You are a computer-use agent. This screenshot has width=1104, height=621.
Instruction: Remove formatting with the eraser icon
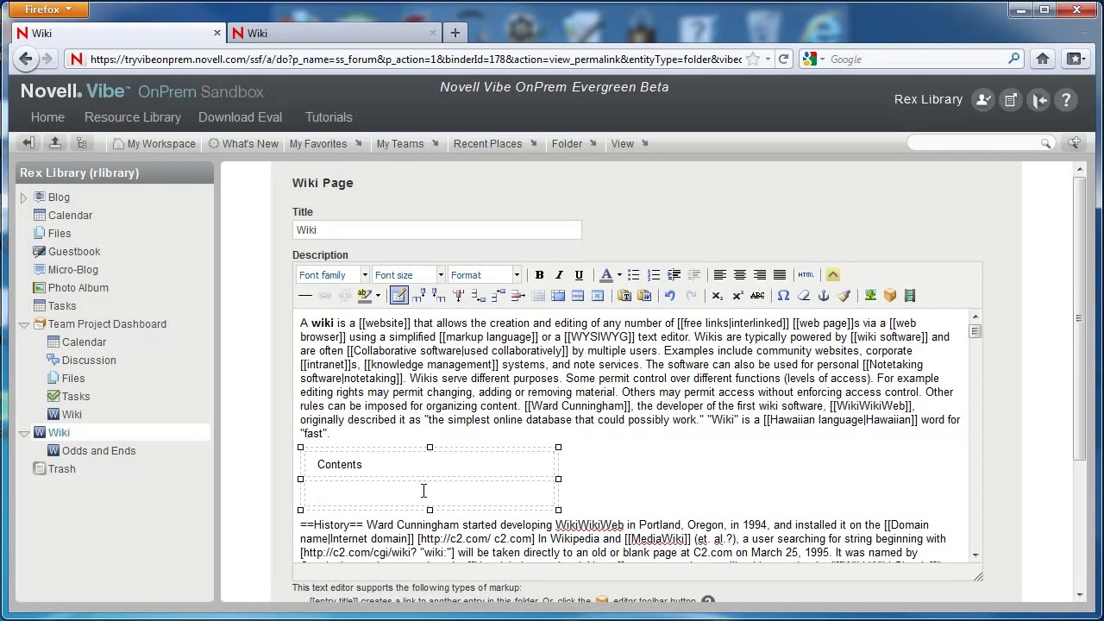[804, 296]
